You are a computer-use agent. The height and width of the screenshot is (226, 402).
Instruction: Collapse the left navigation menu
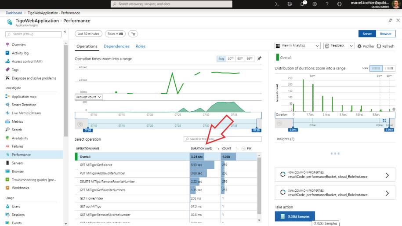65,32
